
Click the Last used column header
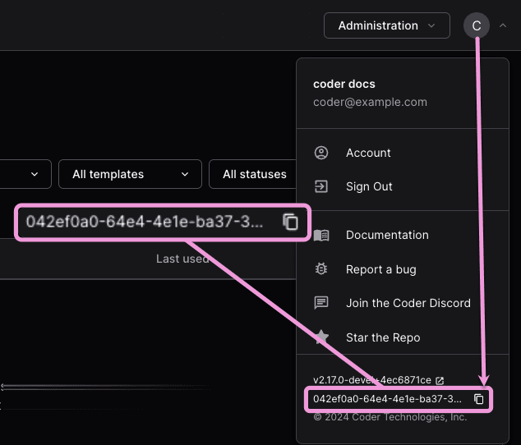tap(182, 259)
